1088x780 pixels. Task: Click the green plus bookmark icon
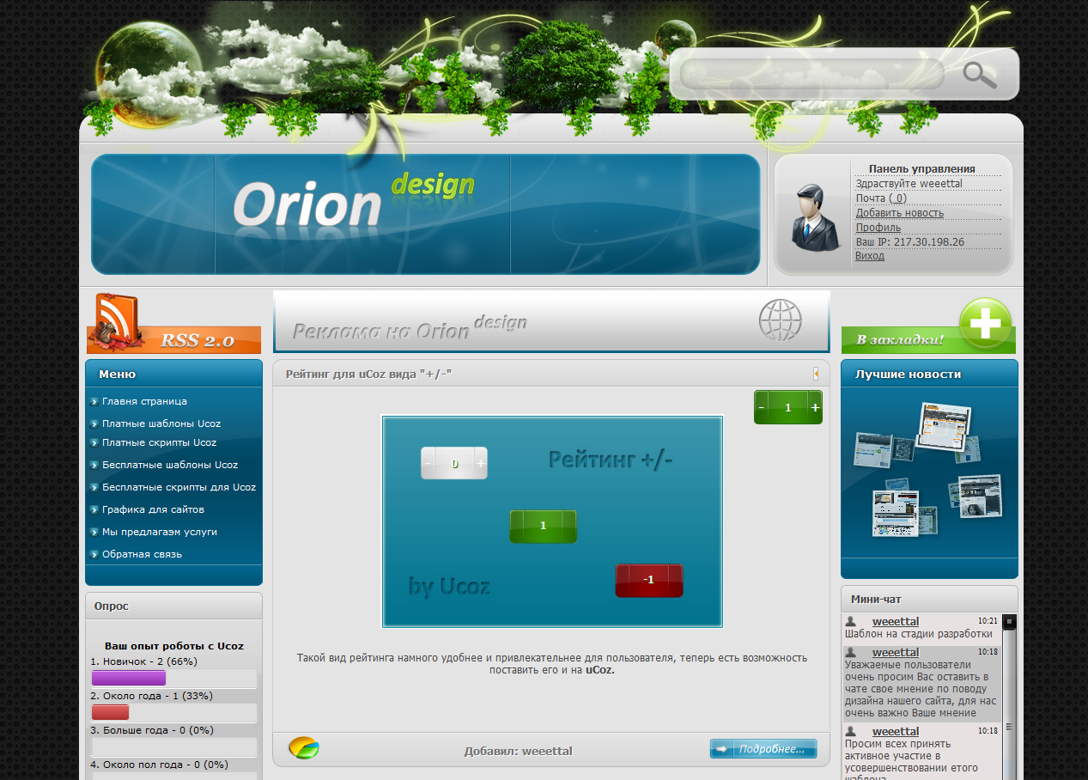(x=985, y=322)
